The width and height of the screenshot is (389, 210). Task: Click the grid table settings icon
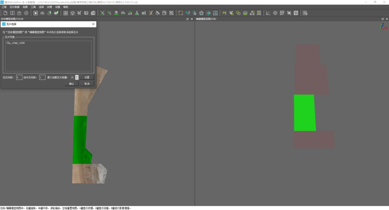(x=305, y=13)
